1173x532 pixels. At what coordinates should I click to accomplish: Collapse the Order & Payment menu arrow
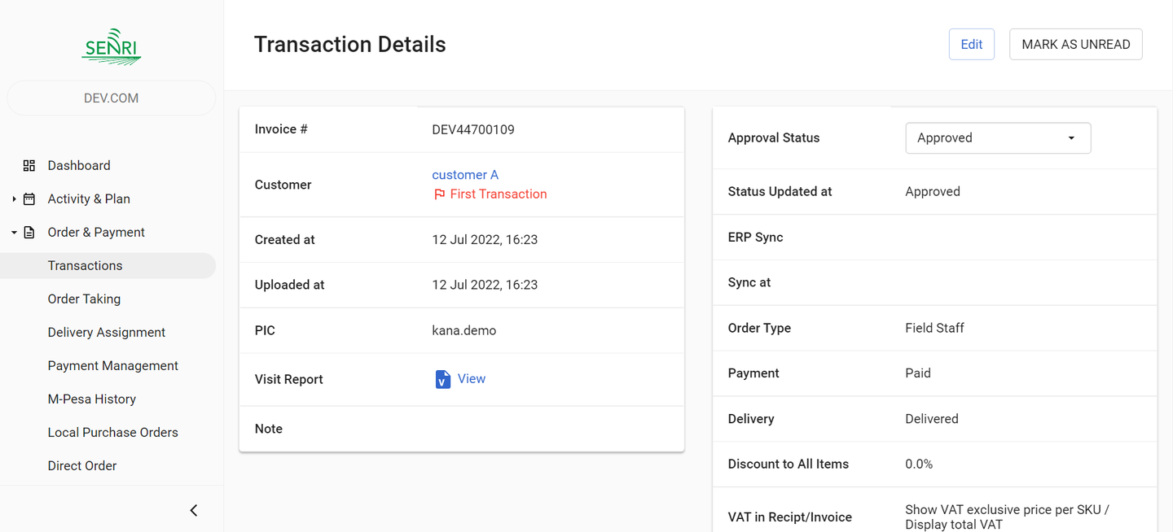click(14, 233)
